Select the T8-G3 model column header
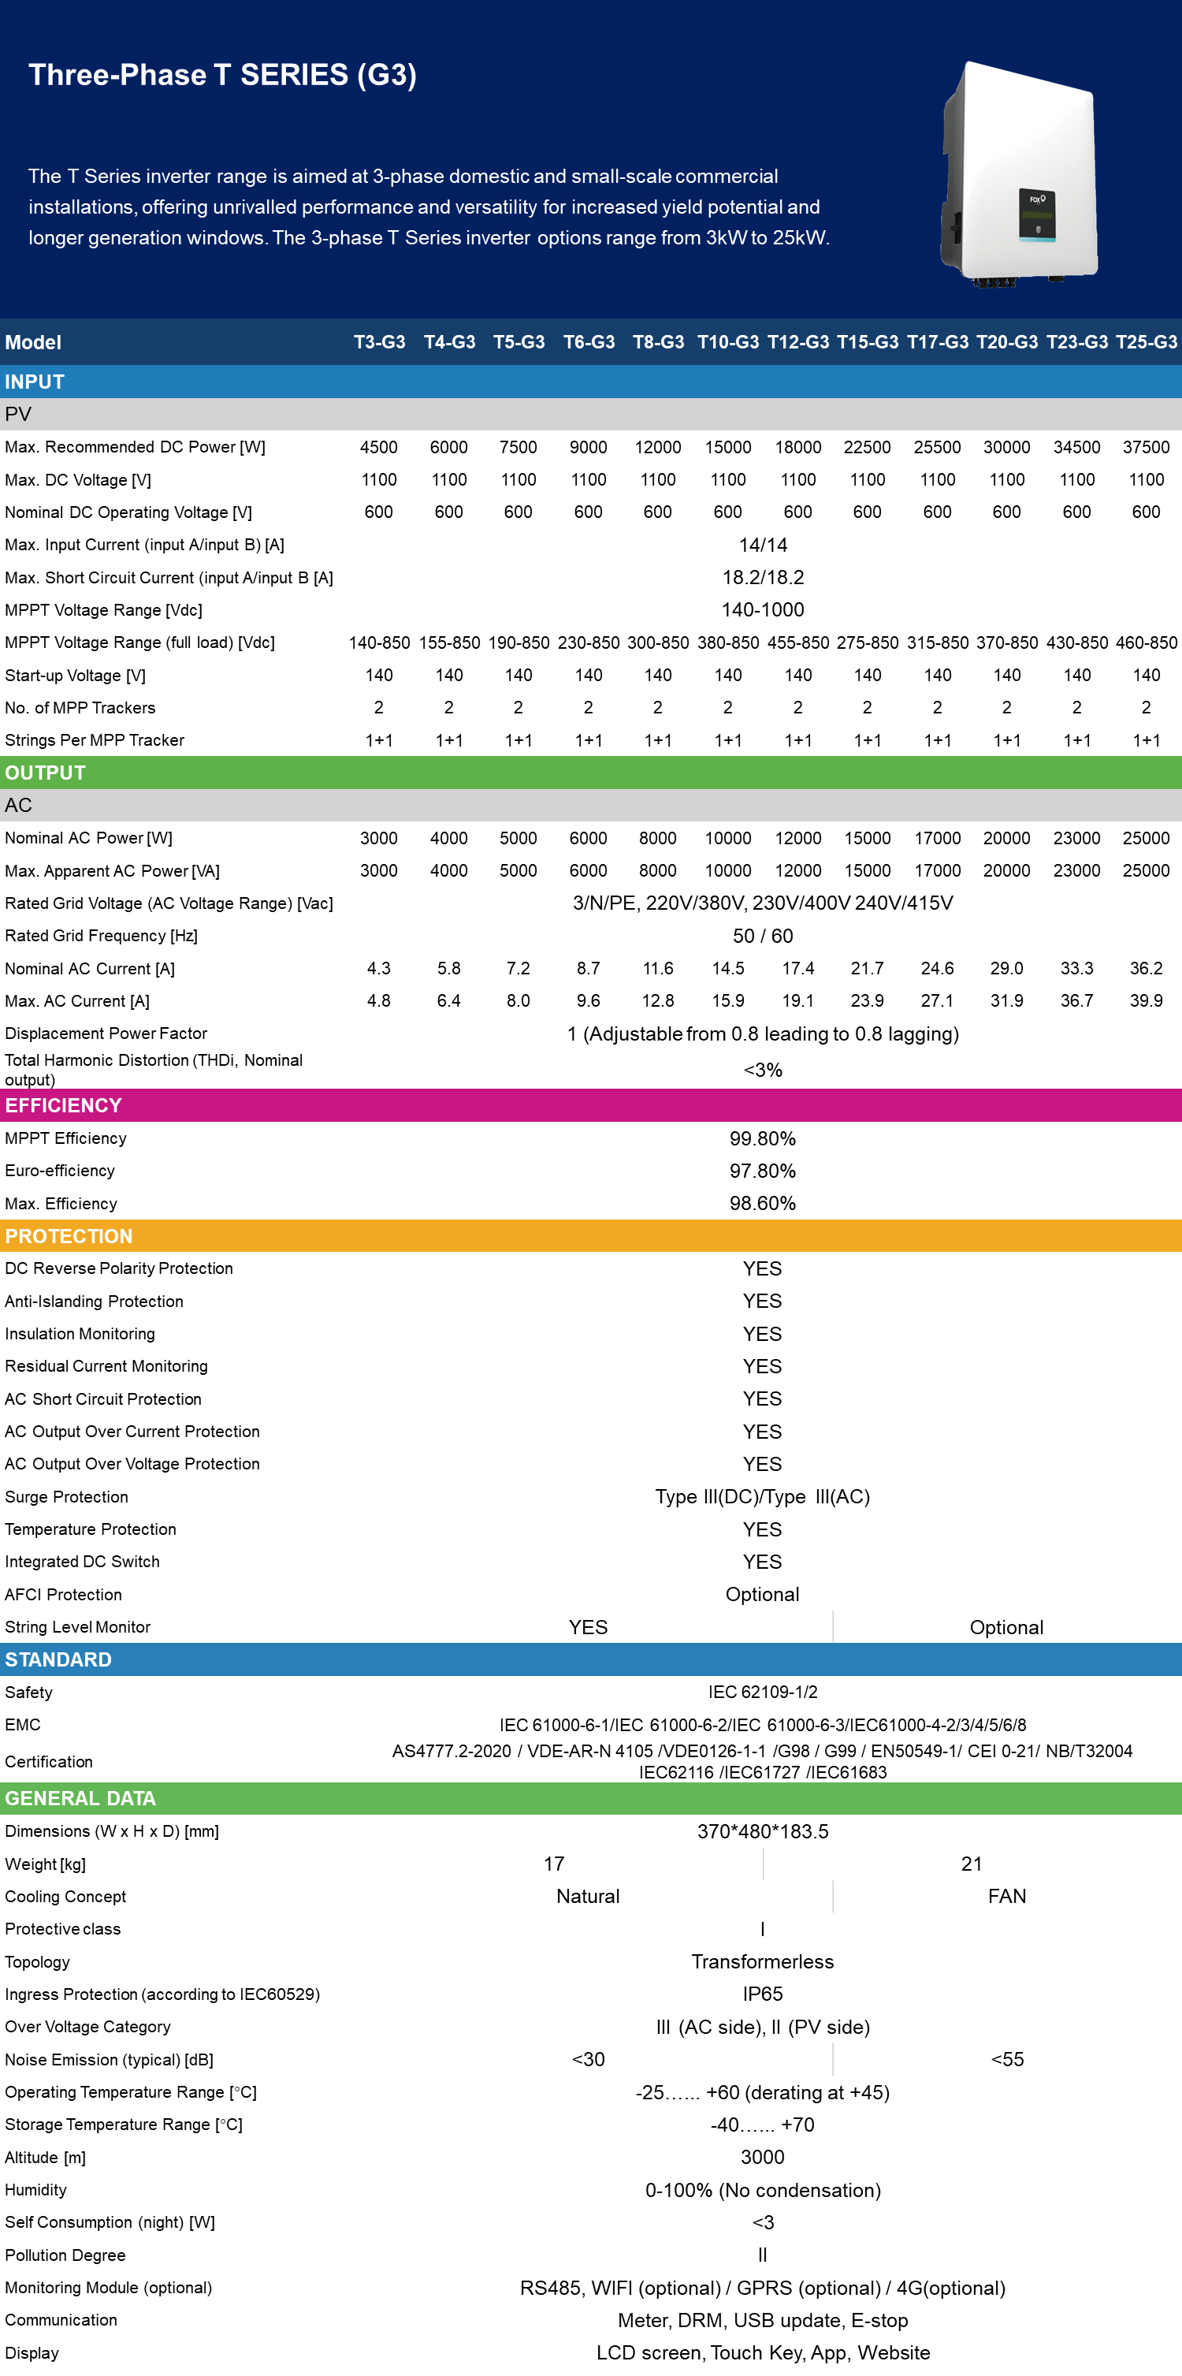Image resolution: width=1182 pixels, height=2376 pixels. (x=658, y=342)
